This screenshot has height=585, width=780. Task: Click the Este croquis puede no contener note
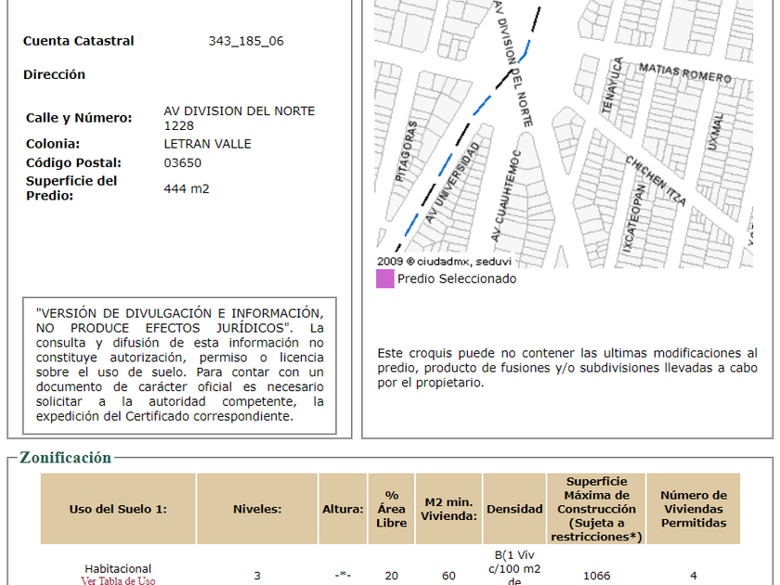pyautogui.click(x=567, y=368)
